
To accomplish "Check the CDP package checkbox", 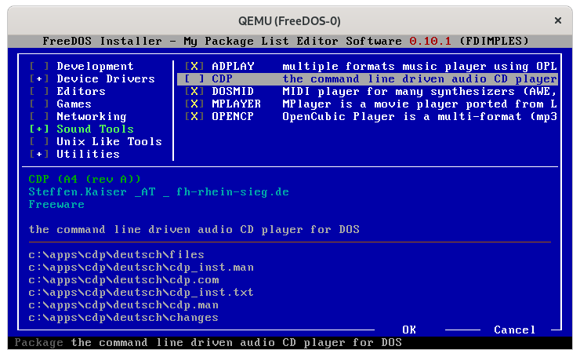I will 194,79.
